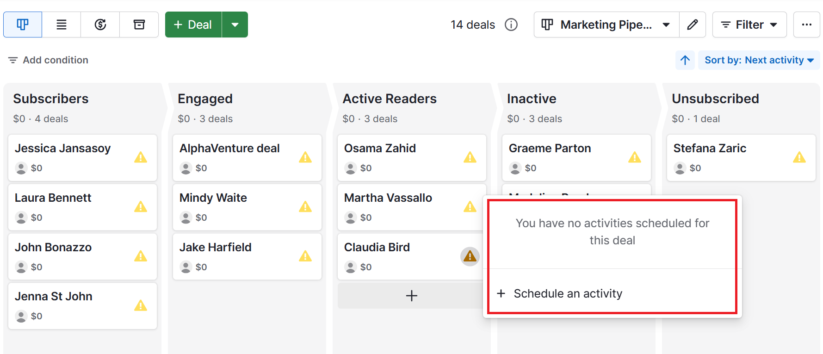Click the green Deal button

[x=193, y=24]
